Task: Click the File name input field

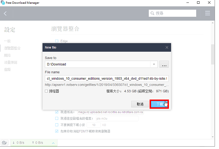Action: coord(107,79)
